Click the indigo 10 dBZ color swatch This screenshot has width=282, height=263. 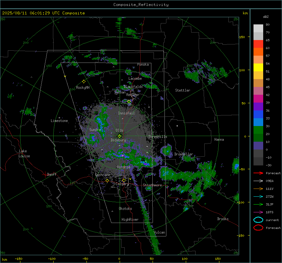tap(258, 146)
